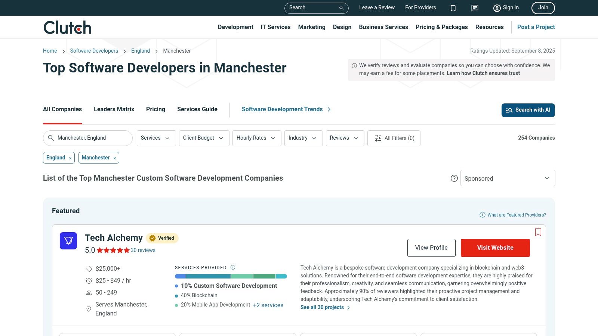The image size is (598, 336).
Task: Click 10% Custom Software Development item
Action: [x=229, y=286]
